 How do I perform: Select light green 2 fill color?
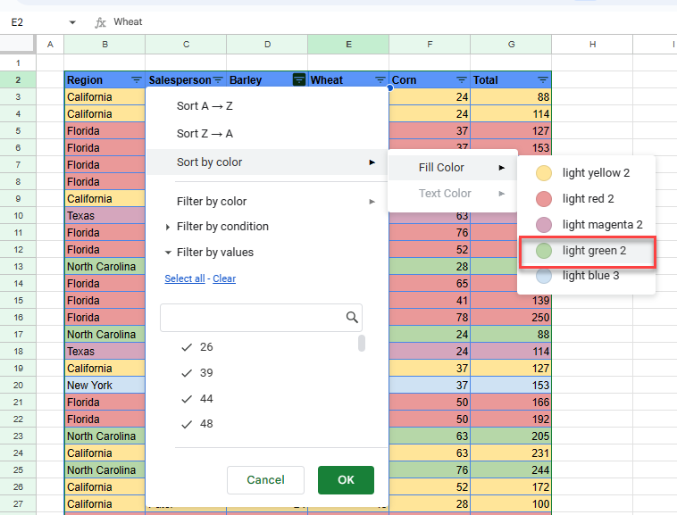[x=586, y=251]
